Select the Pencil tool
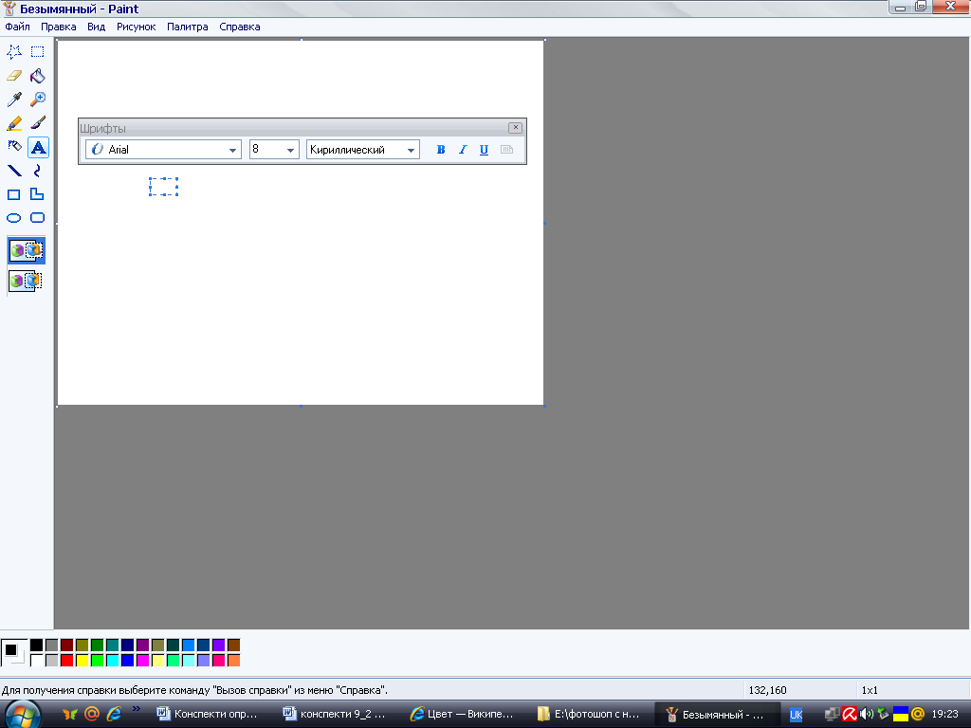 pyautogui.click(x=13, y=123)
